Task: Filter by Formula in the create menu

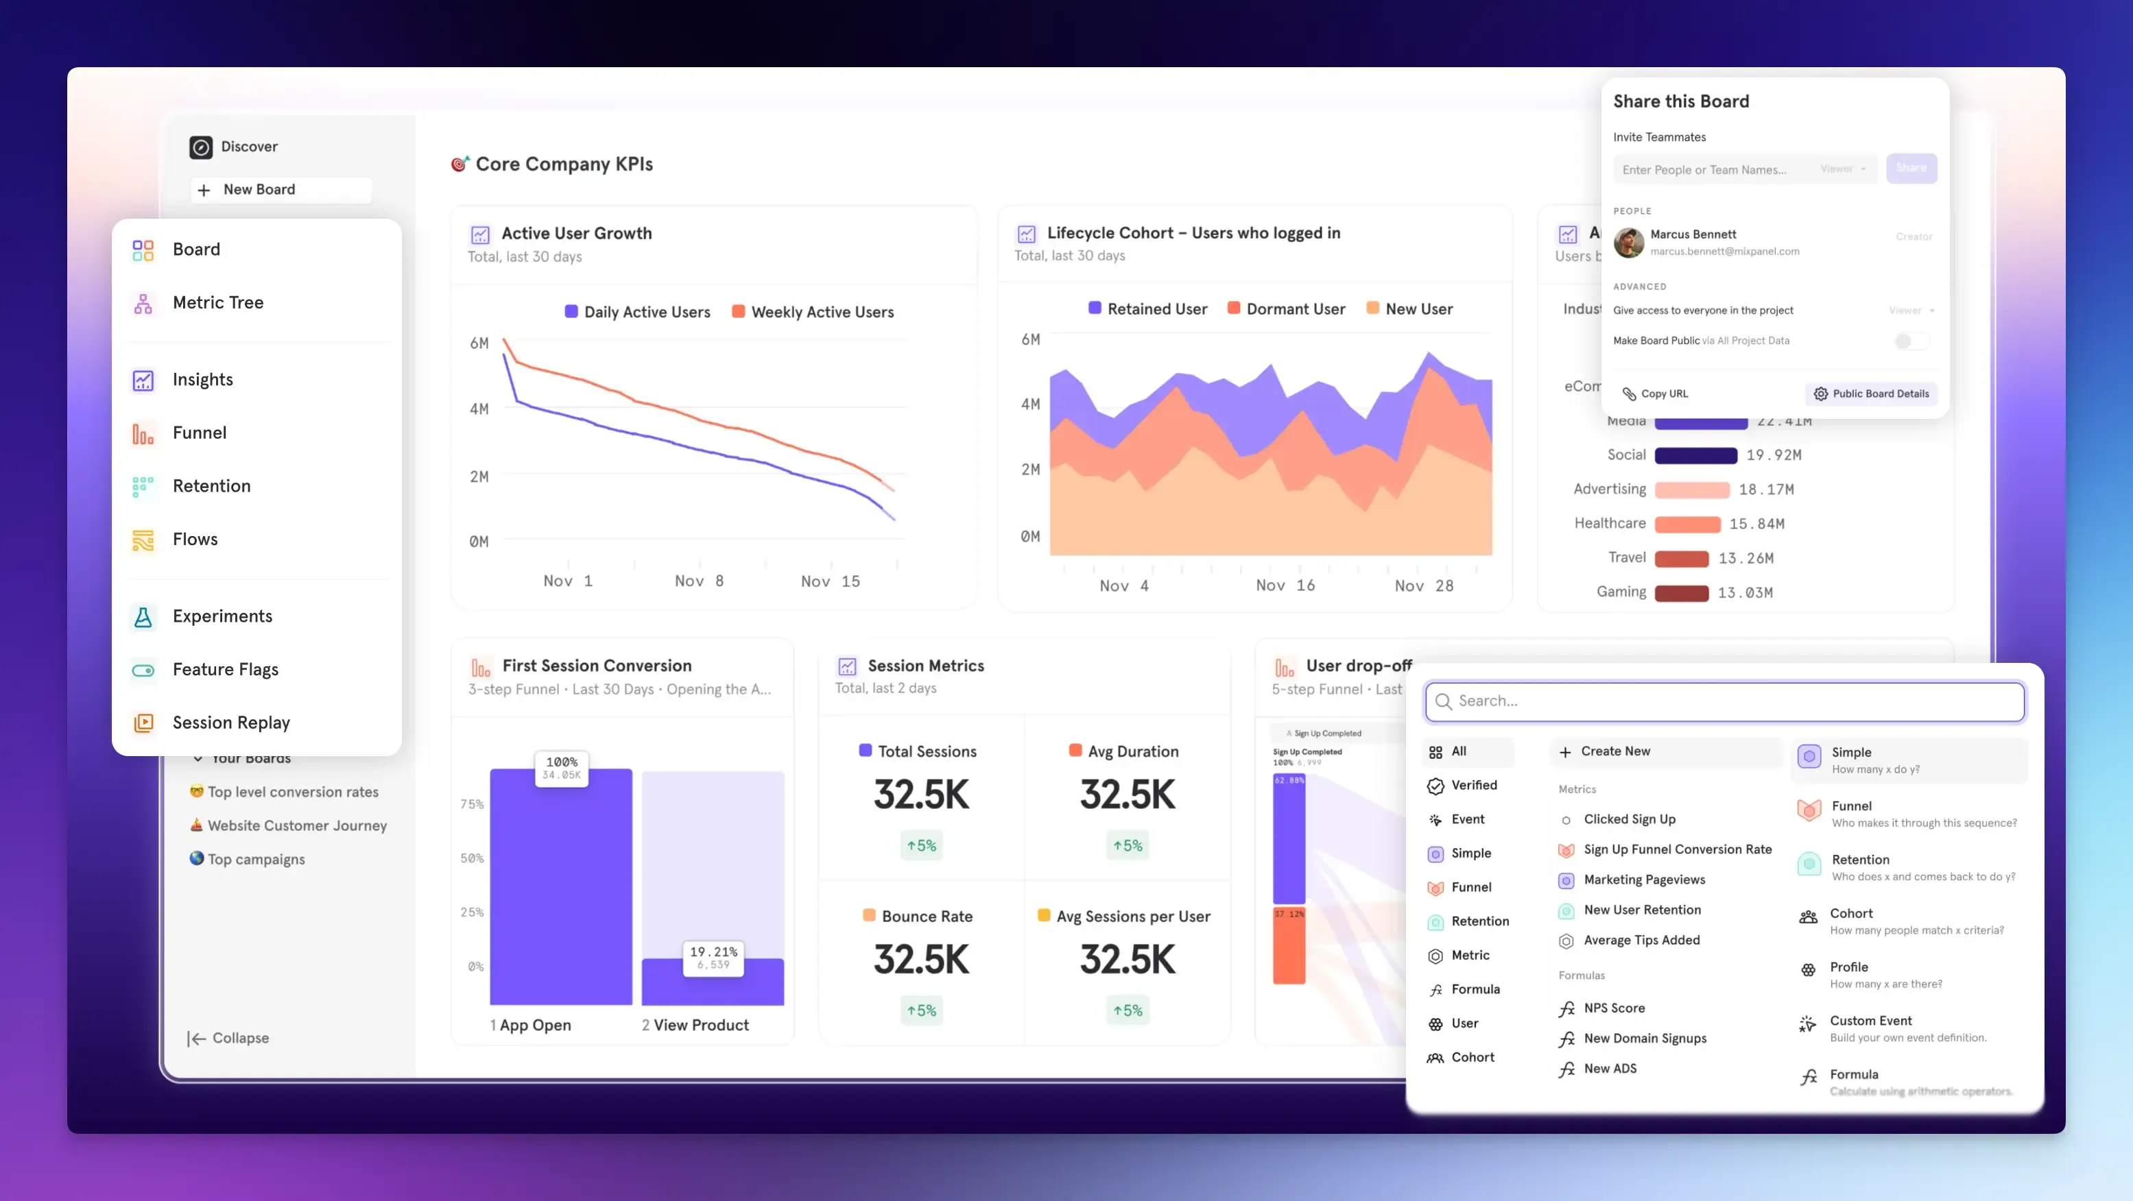Action: 1477,989
